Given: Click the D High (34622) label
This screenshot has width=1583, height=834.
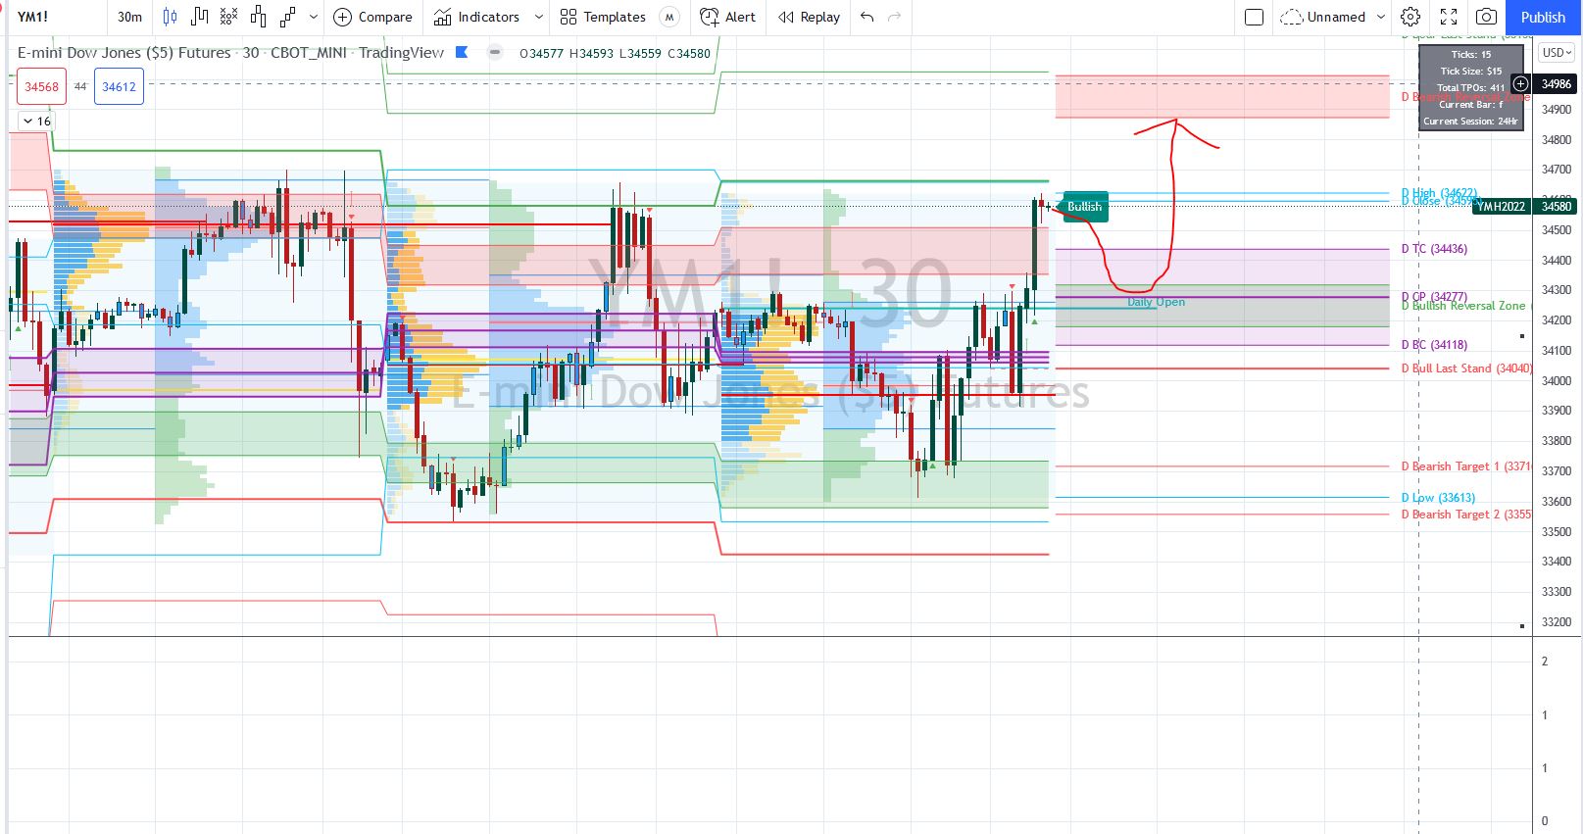Looking at the screenshot, I should 1439,193.
